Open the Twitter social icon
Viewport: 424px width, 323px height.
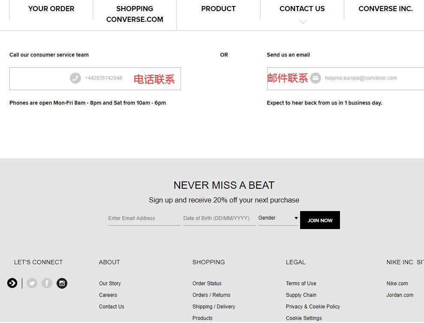[32, 283]
